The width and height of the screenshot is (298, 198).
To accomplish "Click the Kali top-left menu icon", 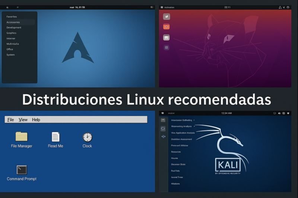I will click(x=163, y=113).
